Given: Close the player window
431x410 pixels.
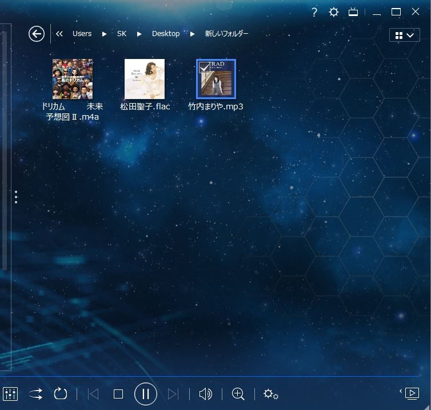Looking at the screenshot, I should 416,11.
